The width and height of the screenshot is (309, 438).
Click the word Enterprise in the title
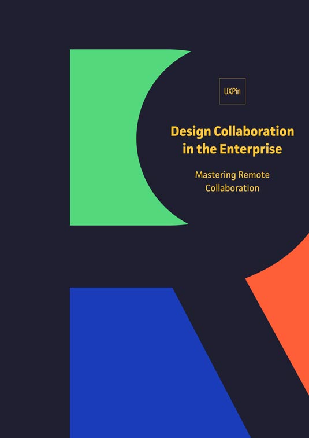[x=251, y=149]
